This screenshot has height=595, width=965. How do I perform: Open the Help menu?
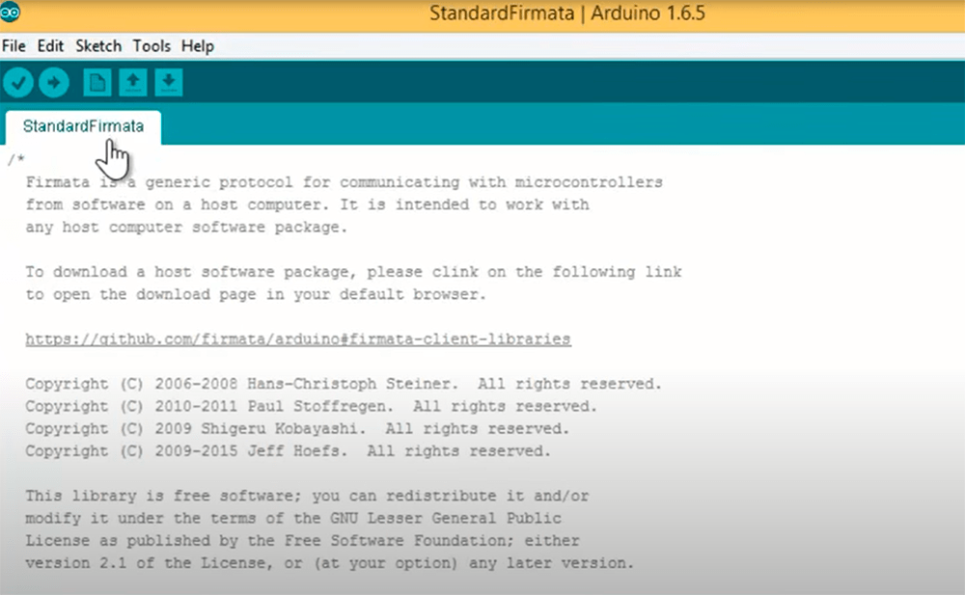pyautogui.click(x=198, y=46)
